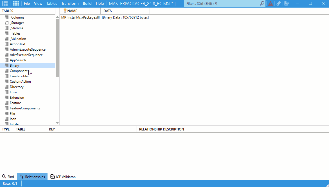The width and height of the screenshot is (329, 187).
Task: Click the TABLE column header in relationships
Action: (x=30, y=129)
